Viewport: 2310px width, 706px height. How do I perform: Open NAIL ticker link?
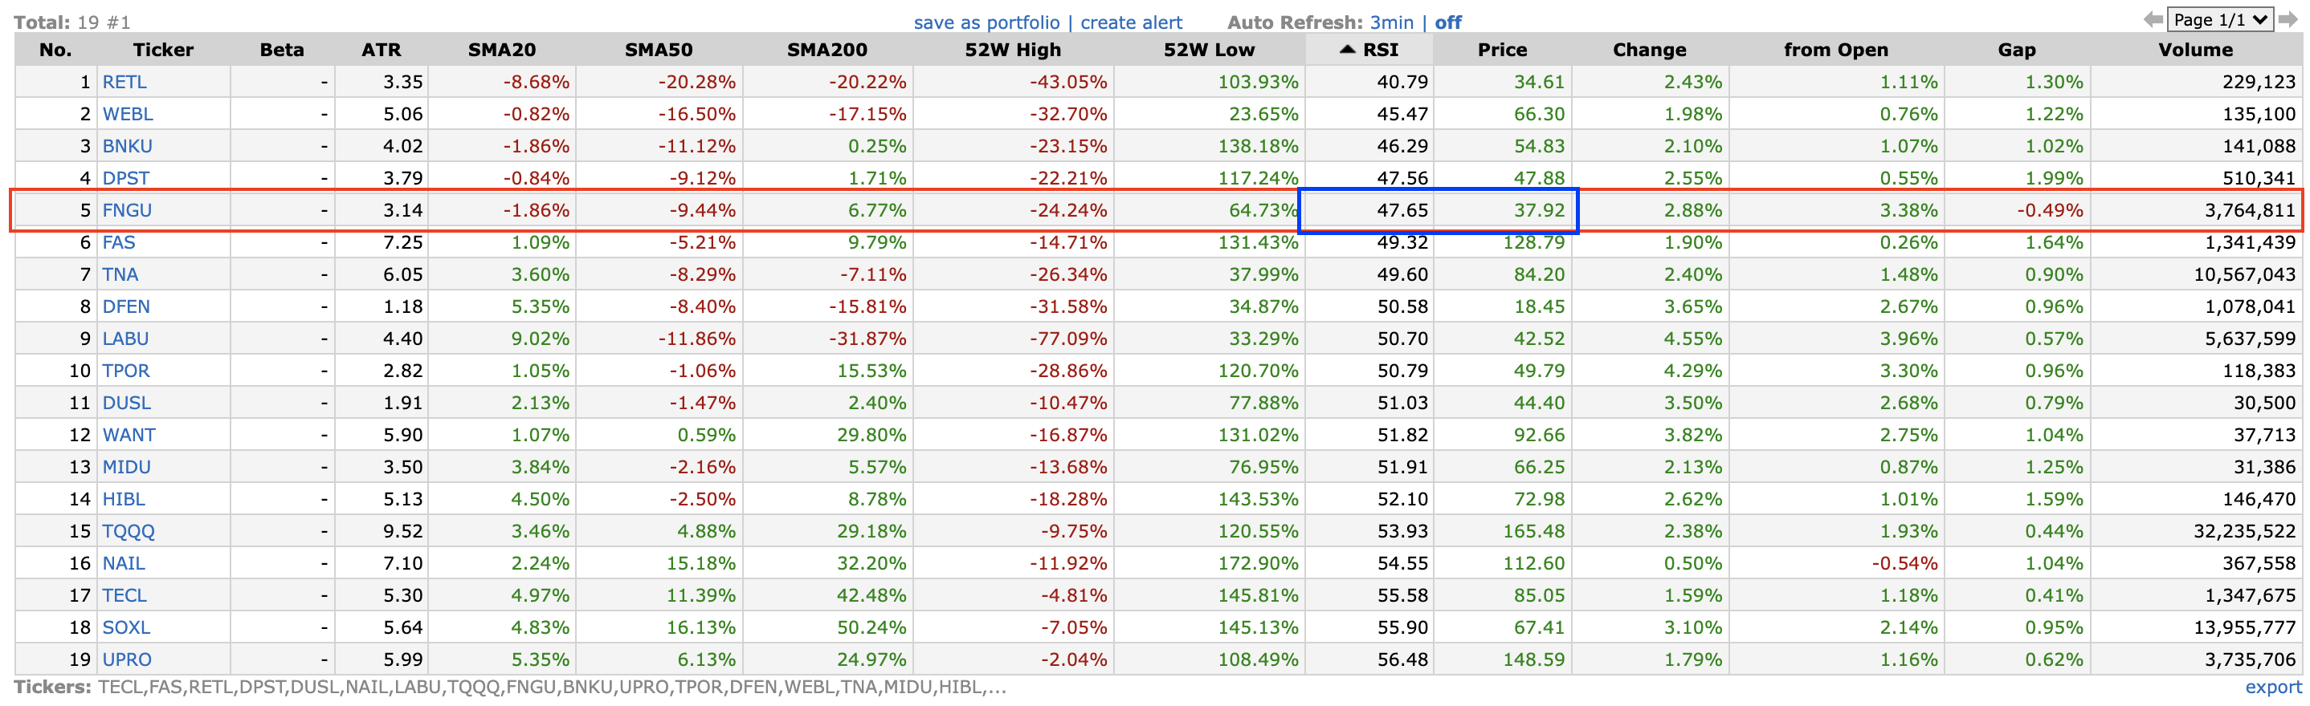click(124, 563)
